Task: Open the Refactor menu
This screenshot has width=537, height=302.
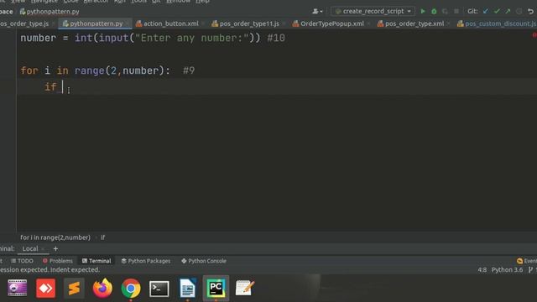Action: 96,2
